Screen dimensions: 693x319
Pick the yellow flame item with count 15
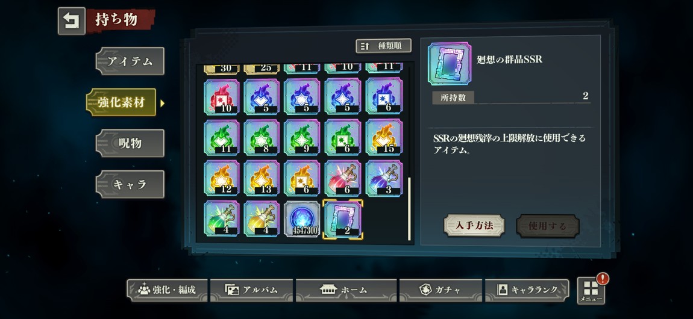click(384, 137)
